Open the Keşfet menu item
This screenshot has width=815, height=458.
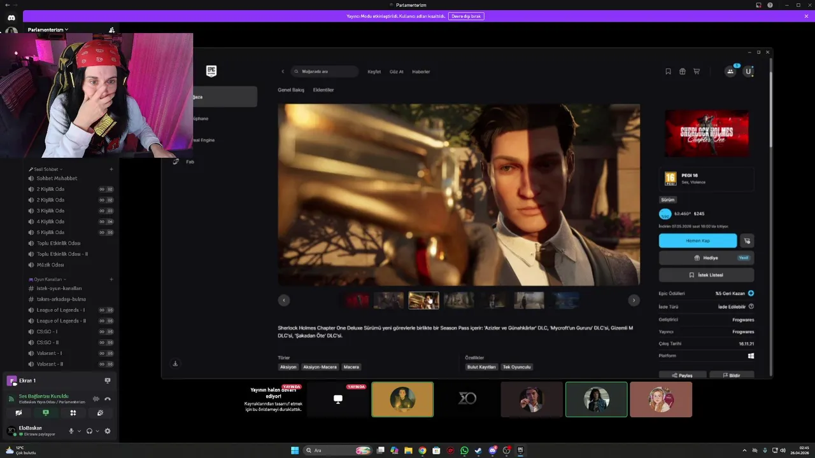374,72
